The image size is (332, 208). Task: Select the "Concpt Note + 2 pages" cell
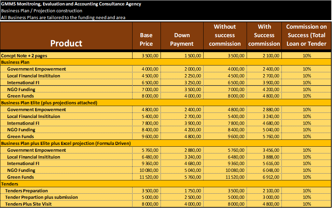[24, 56]
